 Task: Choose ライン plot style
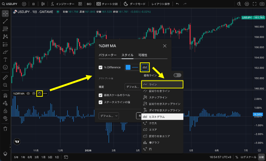click(x=162, y=84)
